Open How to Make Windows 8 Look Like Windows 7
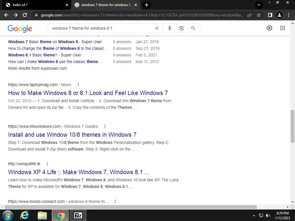The width and height of the screenshot is (295, 221). (88, 93)
